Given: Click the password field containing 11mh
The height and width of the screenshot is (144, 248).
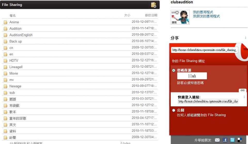Looking at the screenshot, I should (192, 76).
